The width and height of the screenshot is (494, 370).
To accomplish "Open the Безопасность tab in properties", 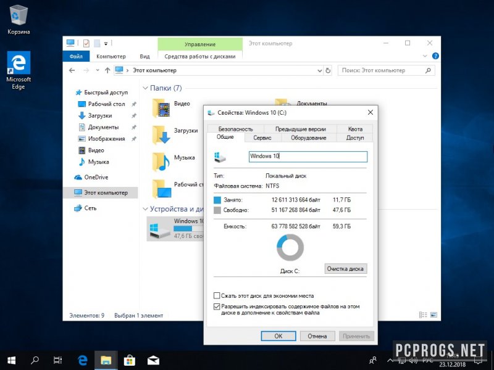I will tap(236, 129).
